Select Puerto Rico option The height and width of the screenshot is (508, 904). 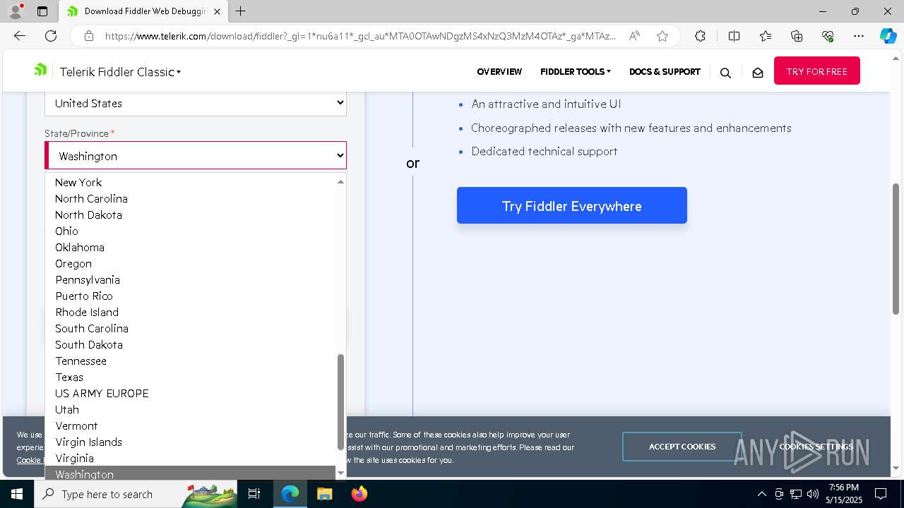click(191, 296)
